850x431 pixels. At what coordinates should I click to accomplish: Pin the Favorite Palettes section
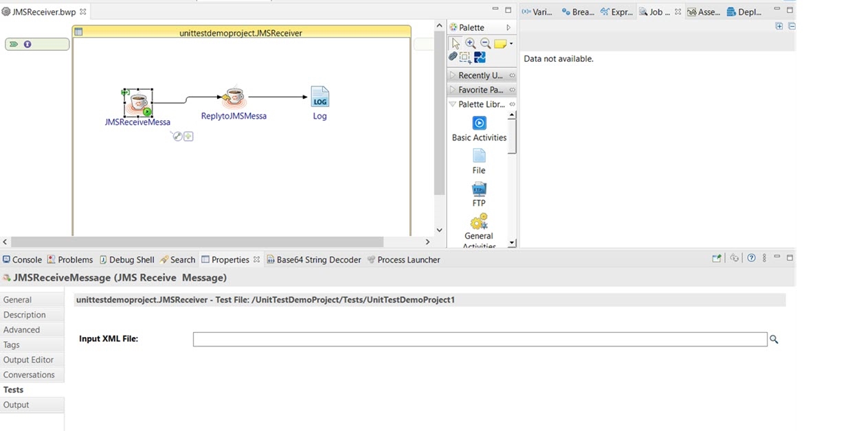(x=513, y=90)
